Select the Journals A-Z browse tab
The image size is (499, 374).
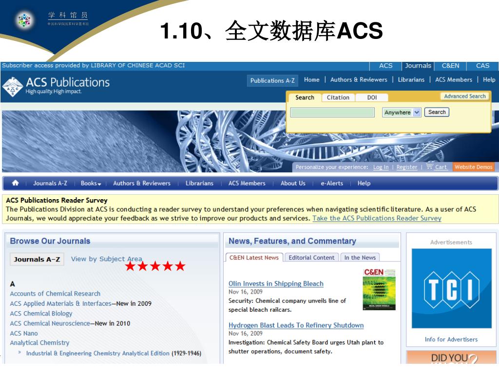click(37, 259)
